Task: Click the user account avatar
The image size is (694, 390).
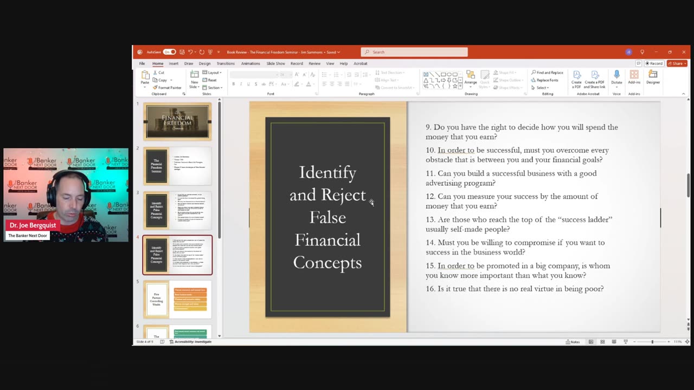Action: point(628,52)
